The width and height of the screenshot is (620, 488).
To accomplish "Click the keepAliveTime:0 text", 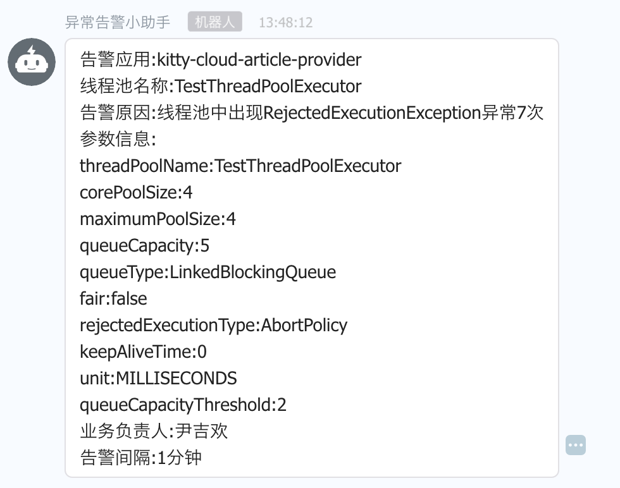I will point(143,352).
